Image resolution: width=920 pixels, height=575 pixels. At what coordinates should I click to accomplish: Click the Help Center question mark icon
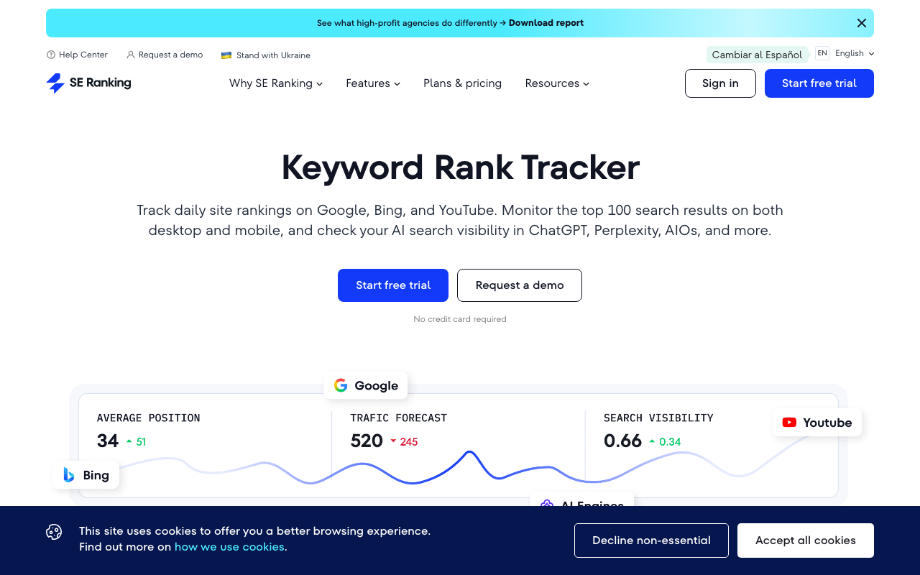[x=50, y=55]
